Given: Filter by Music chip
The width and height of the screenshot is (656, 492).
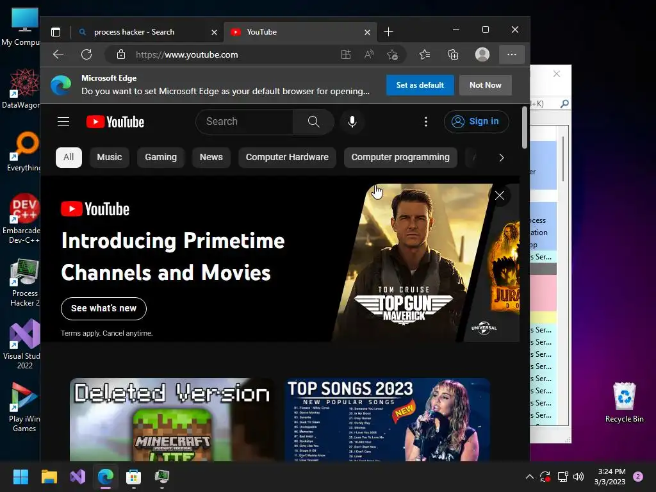Looking at the screenshot, I should (109, 158).
